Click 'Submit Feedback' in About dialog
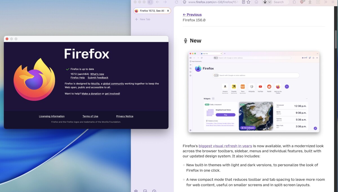Viewport: 338px width, 192px height. click(x=98, y=78)
